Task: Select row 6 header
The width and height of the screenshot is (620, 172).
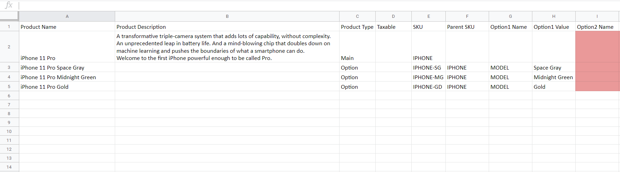Action: click(9, 96)
